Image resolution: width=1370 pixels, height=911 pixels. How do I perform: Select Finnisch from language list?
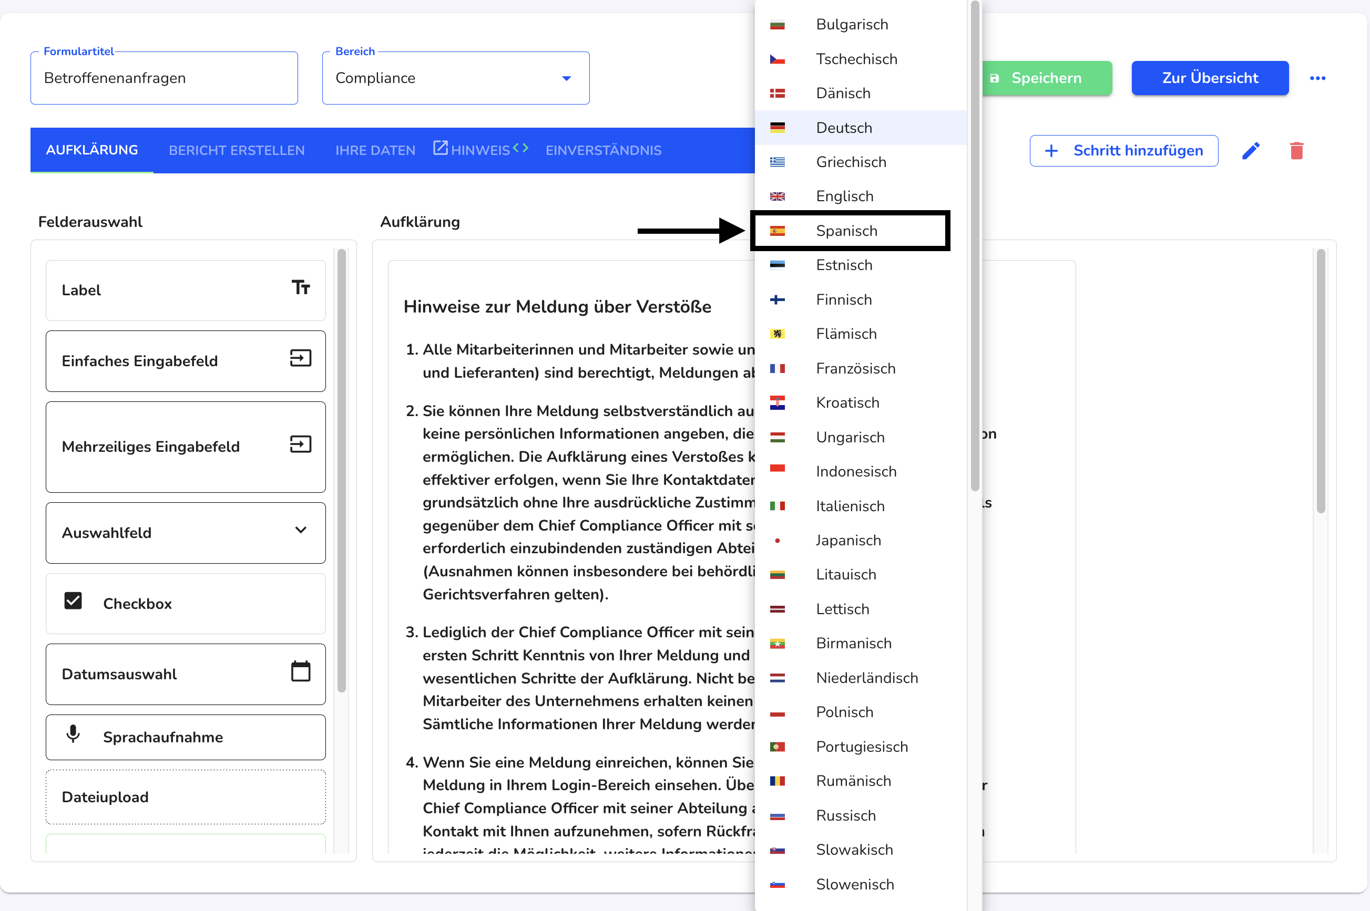(860, 299)
